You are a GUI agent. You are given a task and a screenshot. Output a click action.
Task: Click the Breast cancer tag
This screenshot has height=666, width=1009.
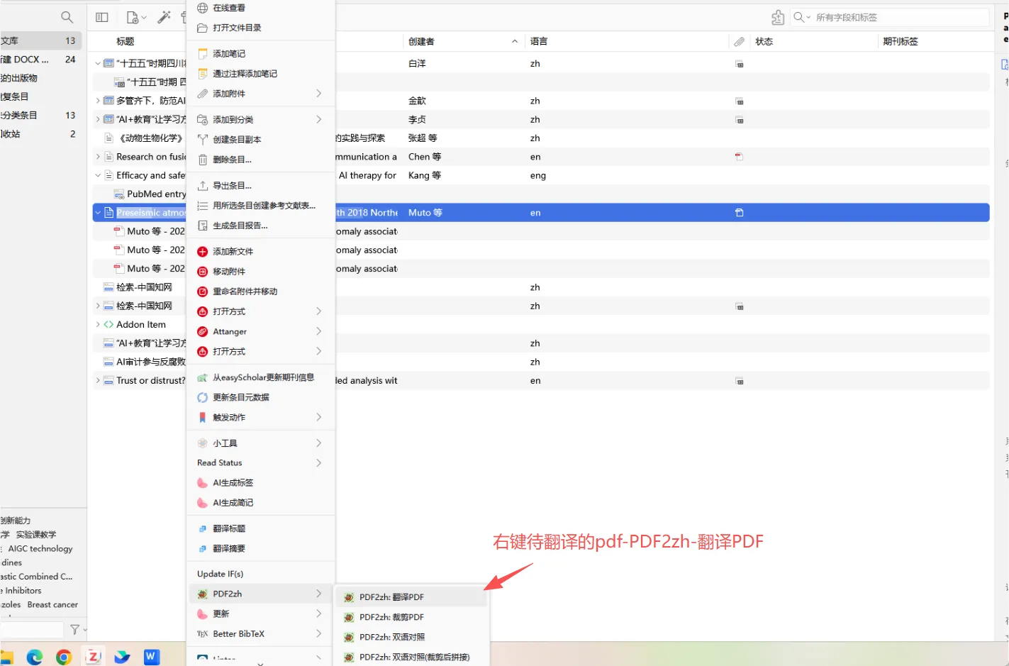click(x=52, y=605)
